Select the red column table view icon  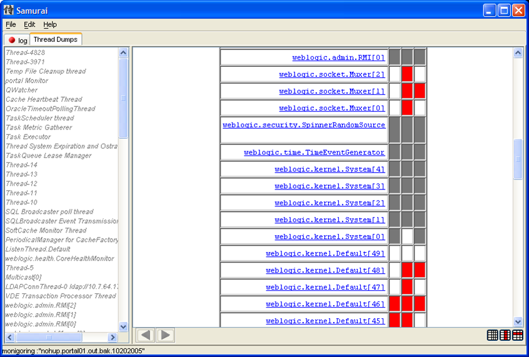click(x=505, y=335)
